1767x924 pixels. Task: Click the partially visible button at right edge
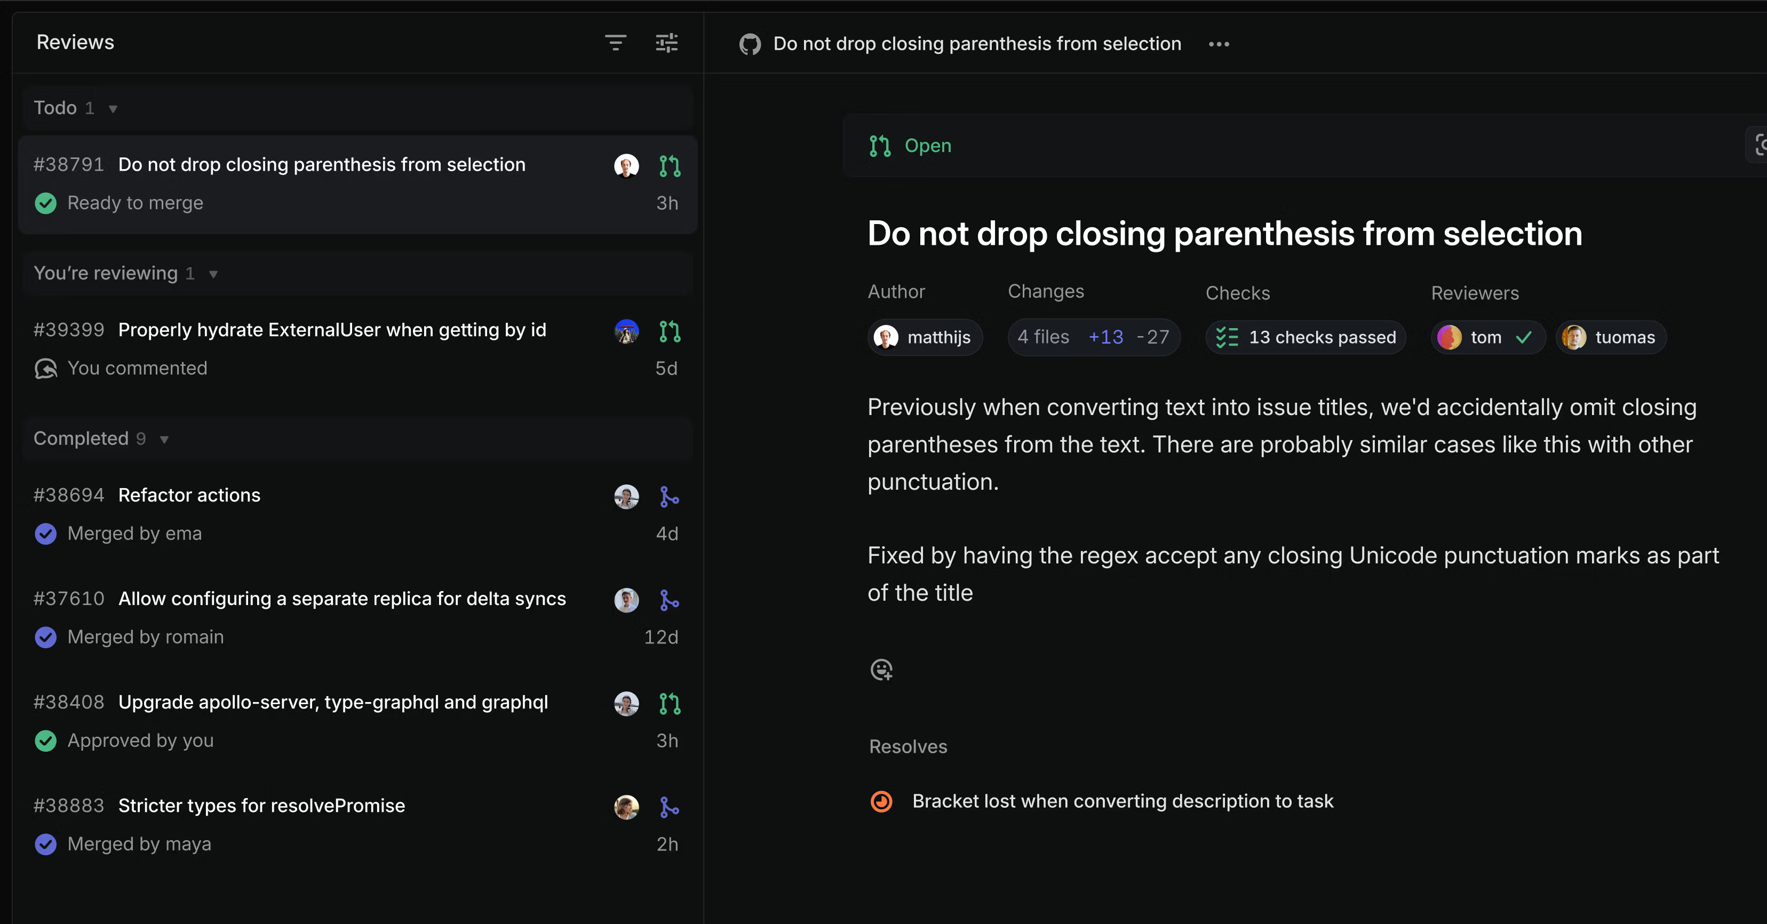[x=1757, y=145]
